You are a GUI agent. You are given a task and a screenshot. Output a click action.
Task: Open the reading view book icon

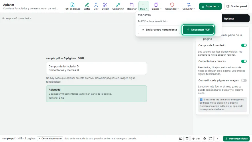pos(181,139)
